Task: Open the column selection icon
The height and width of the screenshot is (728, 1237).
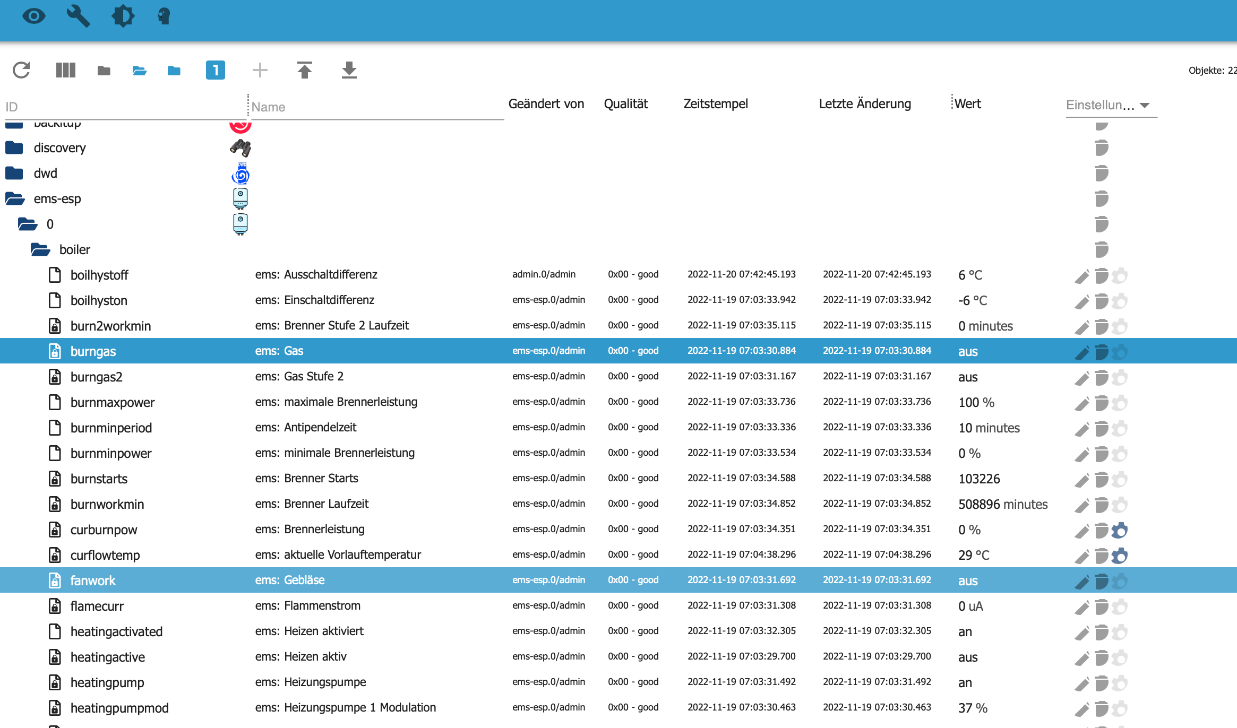Action: (x=66, y=70)
